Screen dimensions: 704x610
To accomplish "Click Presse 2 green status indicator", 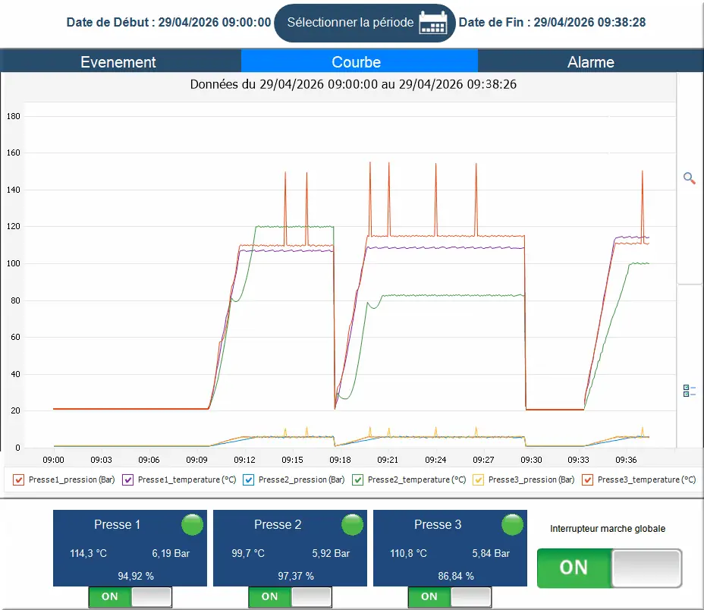I will (x=352, y=525).
